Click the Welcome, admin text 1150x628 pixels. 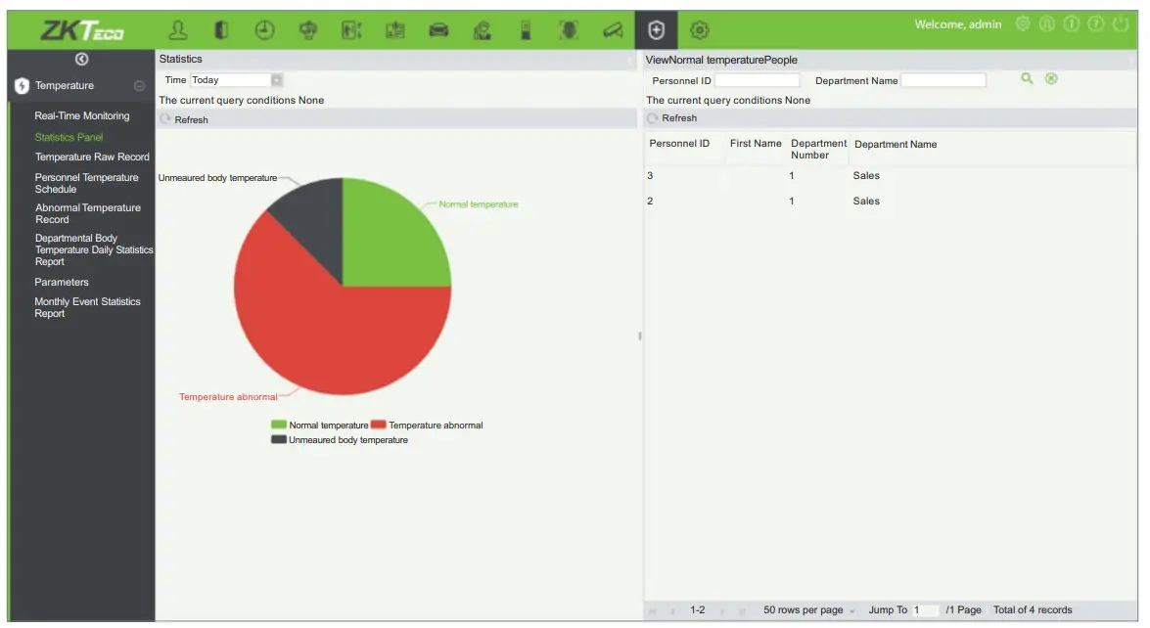(958, 24)
